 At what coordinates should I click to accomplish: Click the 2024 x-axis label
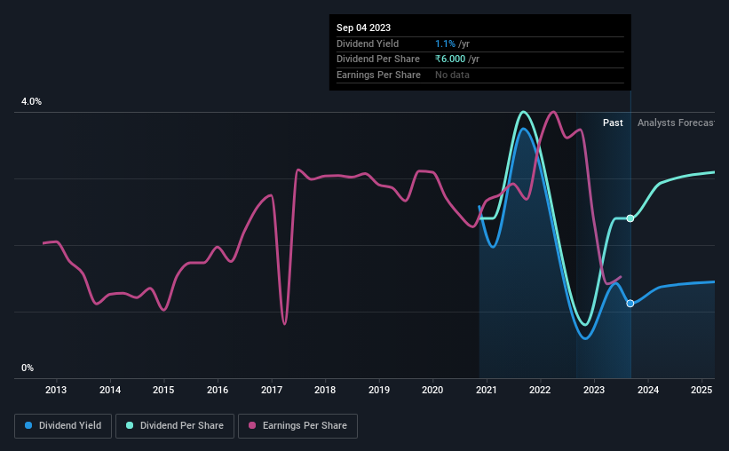(x=648, y=390)
